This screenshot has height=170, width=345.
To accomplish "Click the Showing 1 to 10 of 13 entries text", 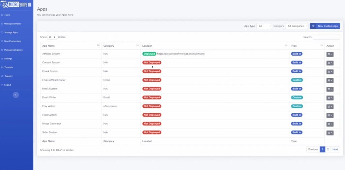I will pyautogui.click(x=57, y=150).
